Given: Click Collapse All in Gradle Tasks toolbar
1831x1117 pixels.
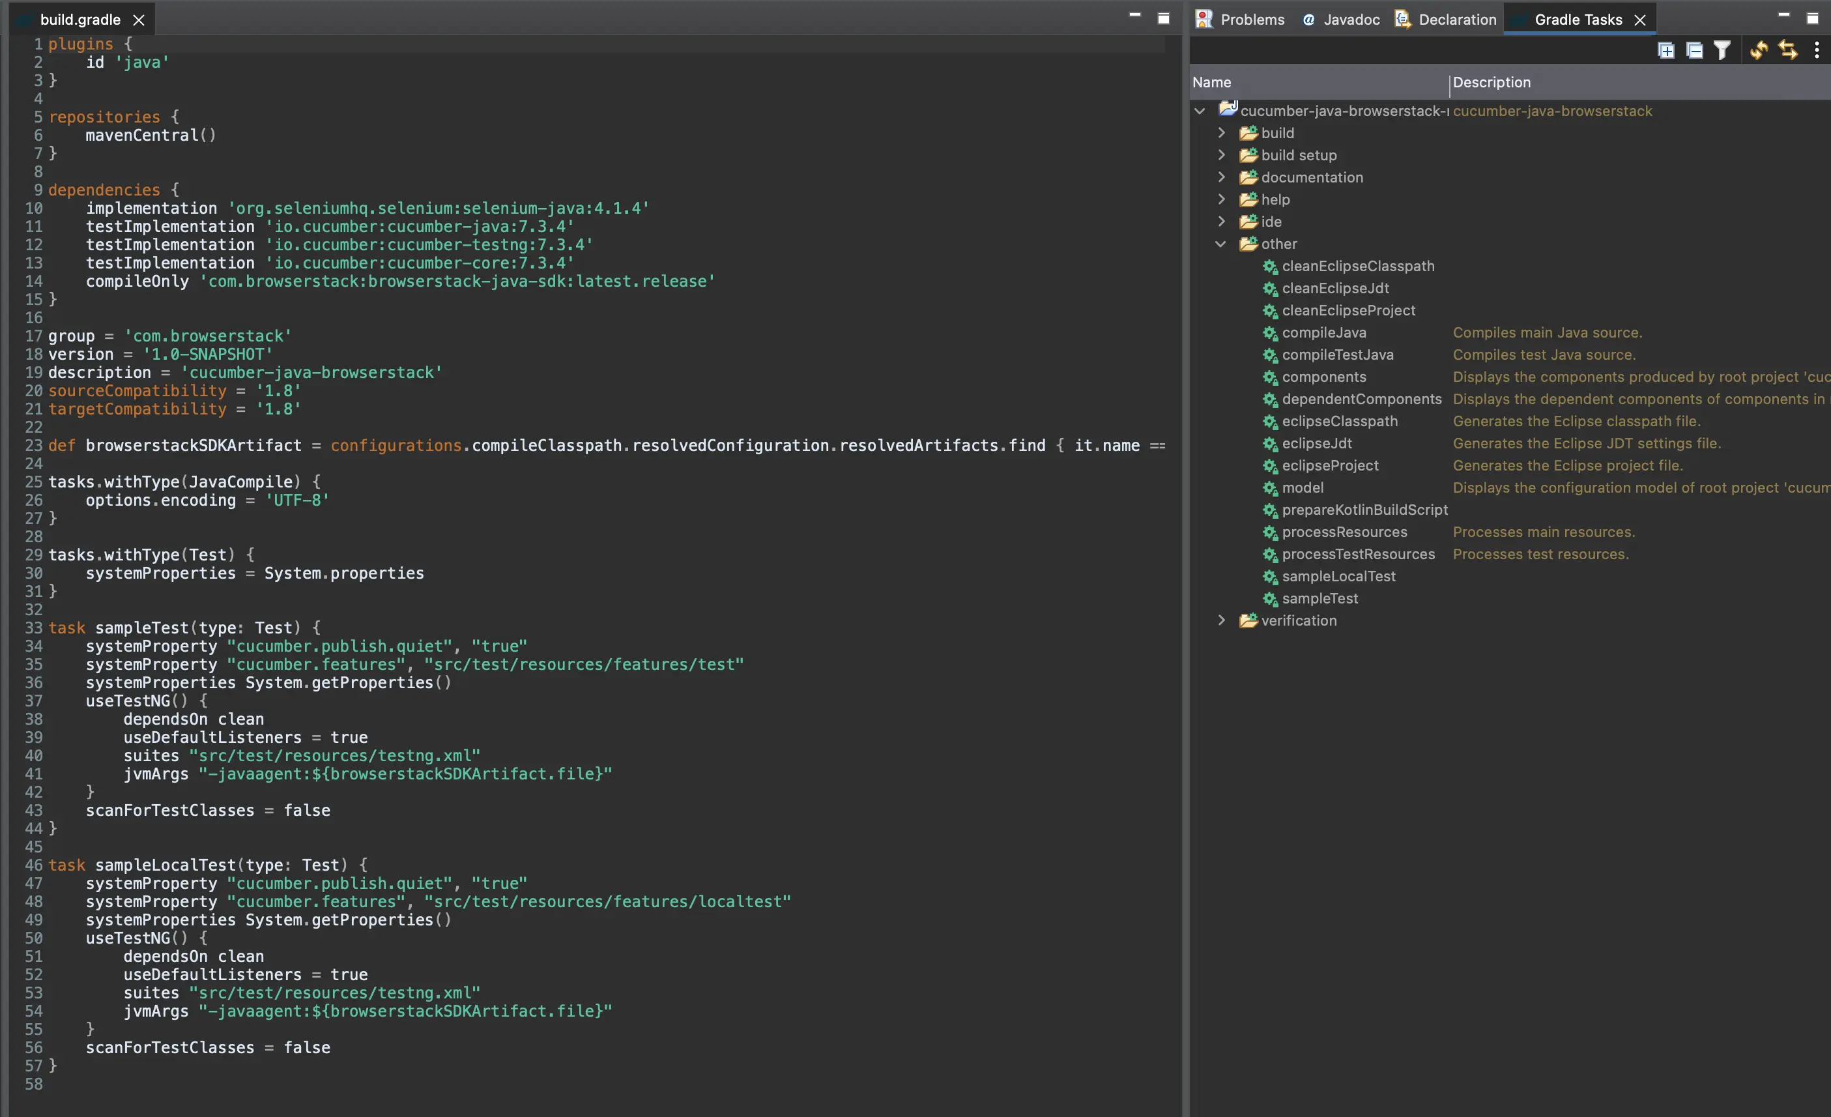Looking at the screenshot, I should tap(1694, 50).
